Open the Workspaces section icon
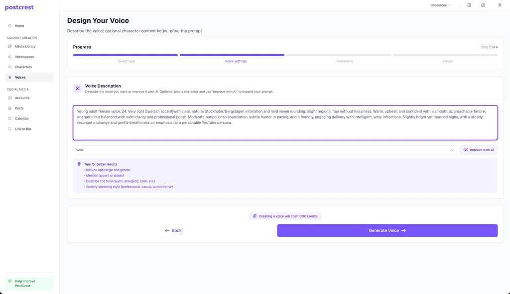 point(9,56)
